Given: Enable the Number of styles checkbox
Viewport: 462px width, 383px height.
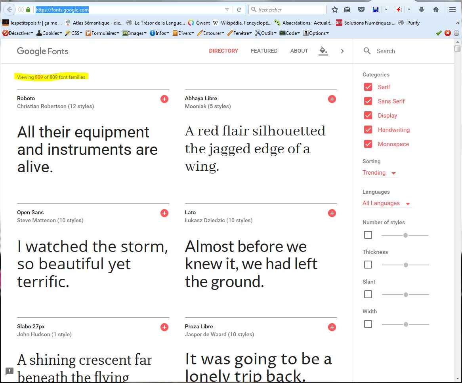Looking at the screenshot, I should click(368, 235).
